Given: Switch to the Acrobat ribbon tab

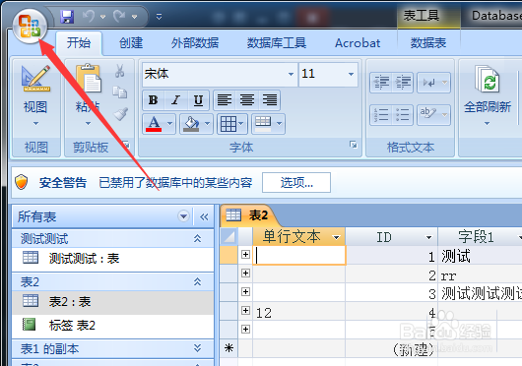Looking at the screenshot, I should tap(358, 43).
